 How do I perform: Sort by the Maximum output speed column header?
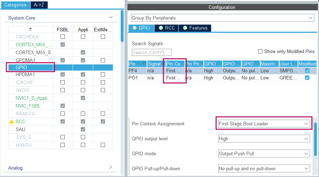pos(270,64)
